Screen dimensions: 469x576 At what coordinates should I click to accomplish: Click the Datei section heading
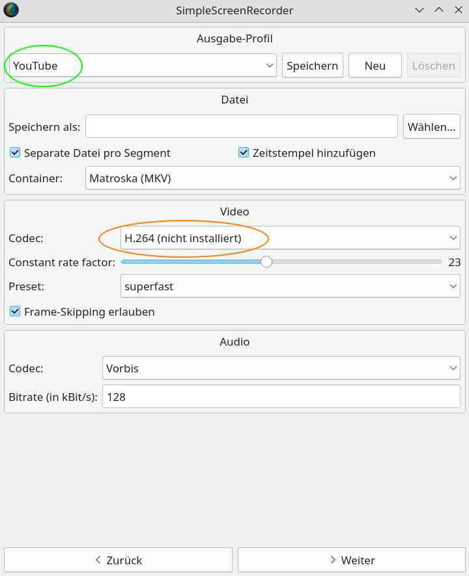tap(234, 100)
